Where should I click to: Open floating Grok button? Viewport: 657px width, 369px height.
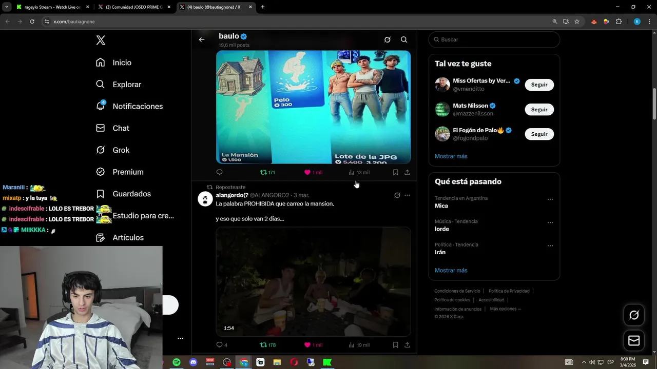[634, 315]
